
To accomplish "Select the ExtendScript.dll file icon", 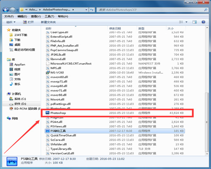I will click(x=48, y=37).
